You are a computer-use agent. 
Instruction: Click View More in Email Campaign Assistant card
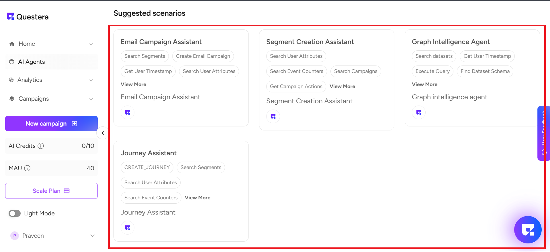[x=134, y=84]
